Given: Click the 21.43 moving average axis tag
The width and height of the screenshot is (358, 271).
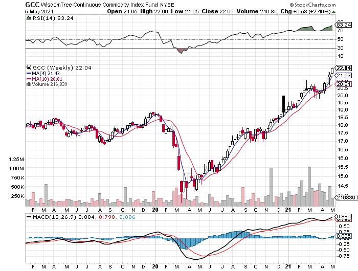Looking at the screenshot, I should (344, 76).
